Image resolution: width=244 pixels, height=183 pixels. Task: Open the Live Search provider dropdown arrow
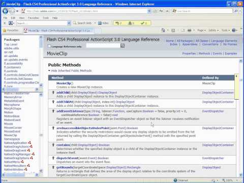pos(240,11)
